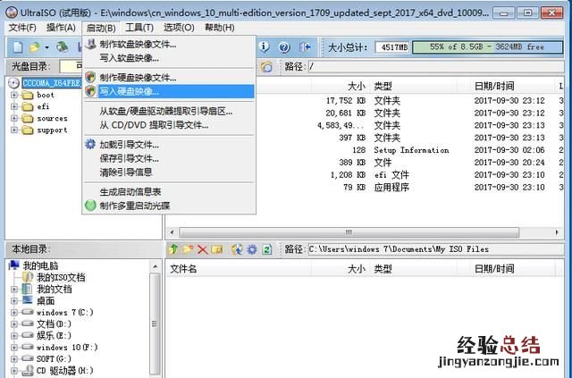This screenshot has width=572, height=378.
Task: Click the 55% of 8.5GB capacity bar
Action: [x=487, y=47]
